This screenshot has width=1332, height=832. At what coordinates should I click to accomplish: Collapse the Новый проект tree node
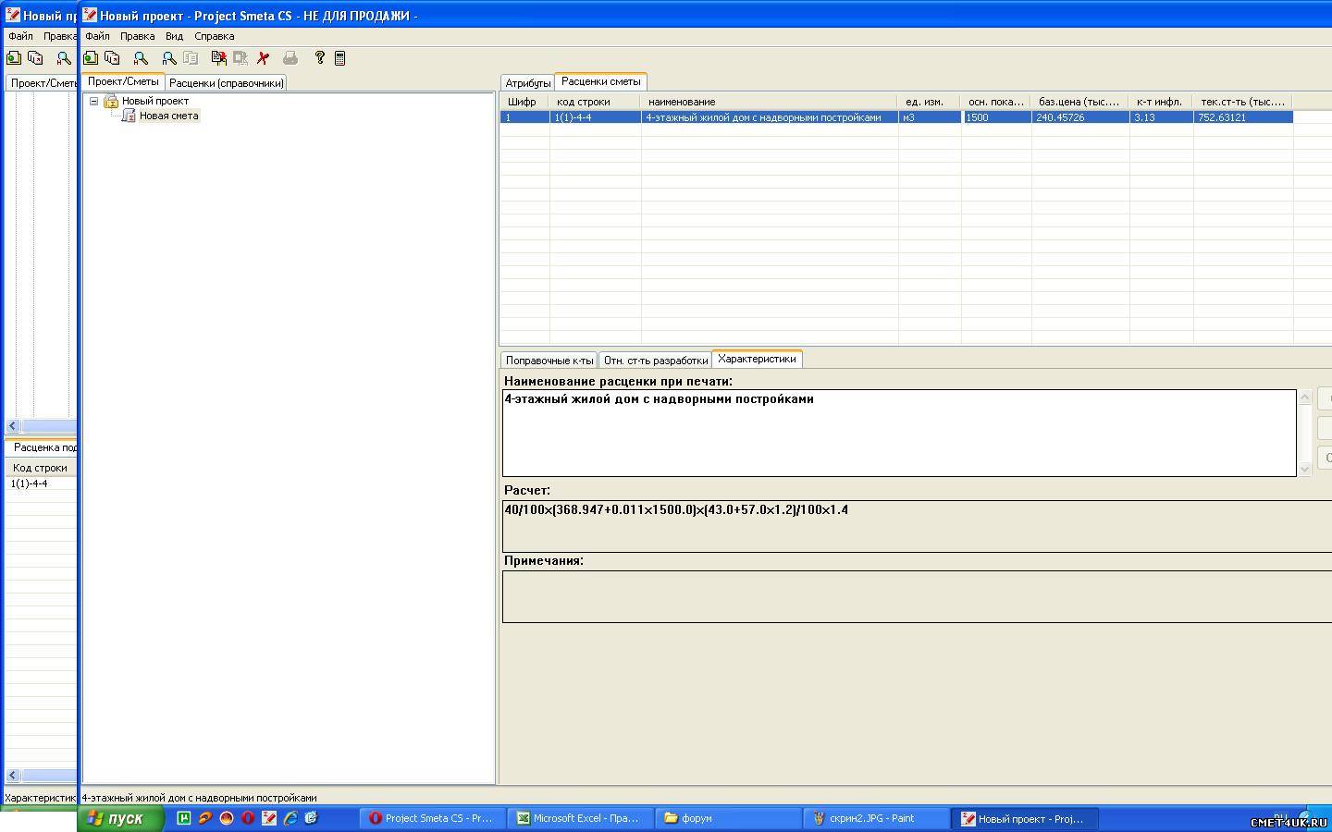coord(94,101)
